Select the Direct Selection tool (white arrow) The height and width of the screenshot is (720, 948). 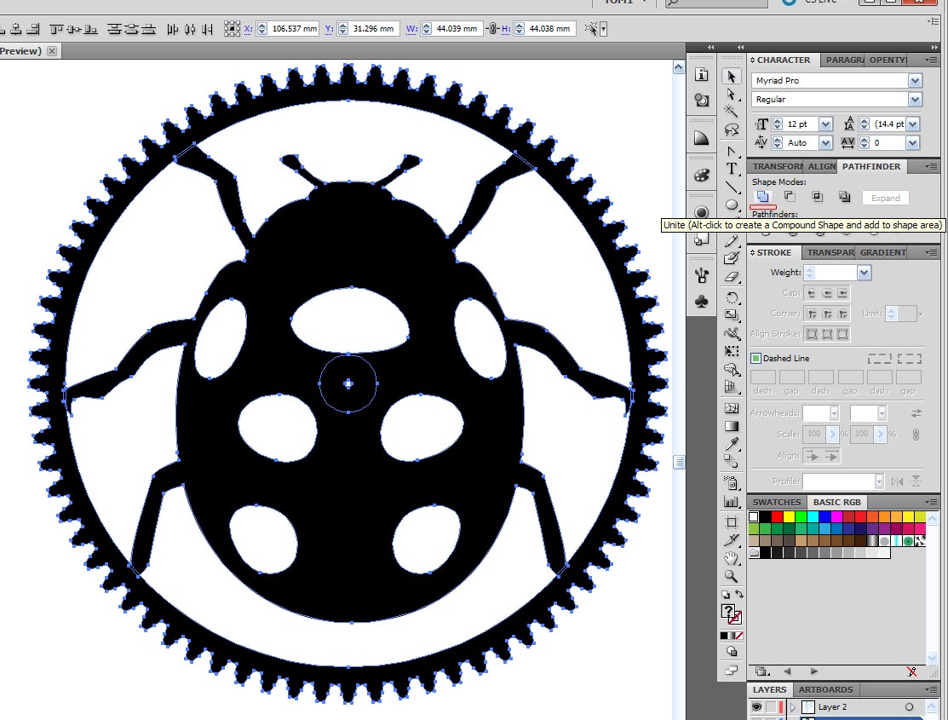pyautogui.click(x=732, y=95)
